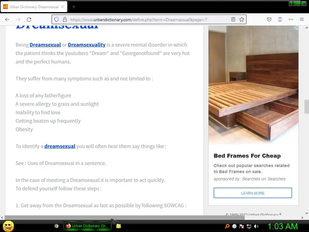Open the network tray icon
The height and width of the screenshot is (232, 309).
pos(249,226)
